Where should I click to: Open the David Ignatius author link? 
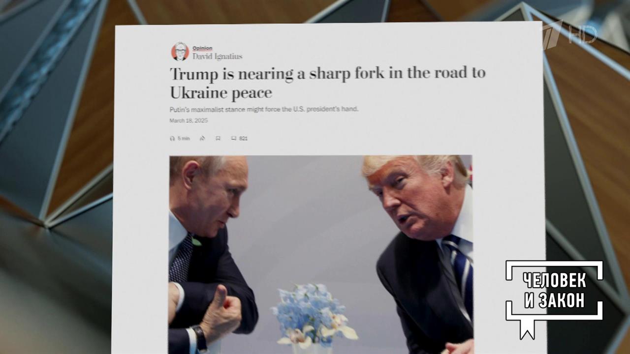[217, 56]
